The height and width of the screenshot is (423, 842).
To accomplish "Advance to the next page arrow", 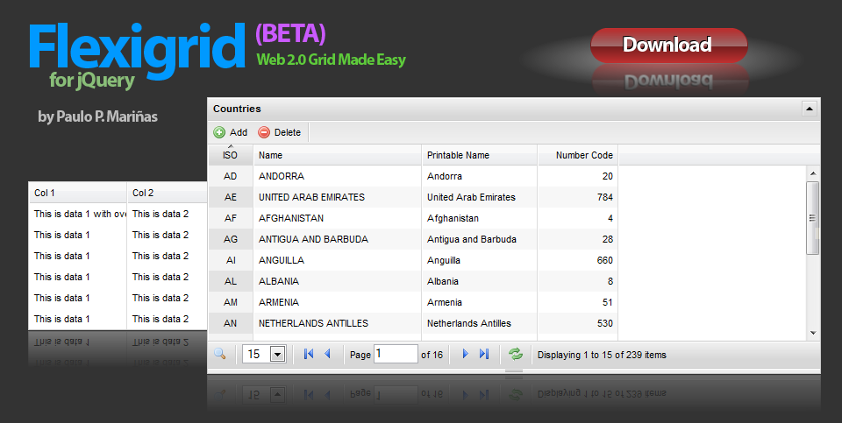I will click(466, 354).
